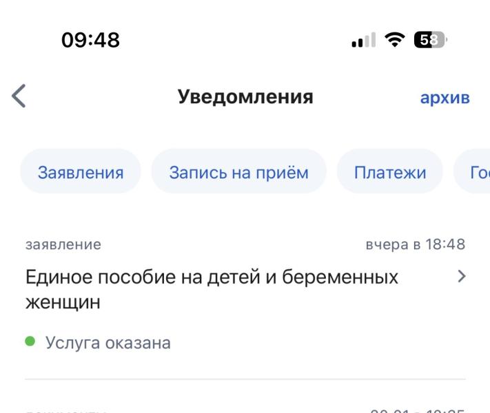This screenshot has height=413, width=490.
Task: Tap the clock showing 09:48
Action: [90, 40]
